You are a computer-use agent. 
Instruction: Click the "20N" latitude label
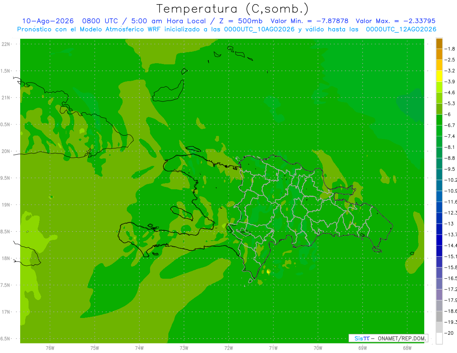click(6, 151)
